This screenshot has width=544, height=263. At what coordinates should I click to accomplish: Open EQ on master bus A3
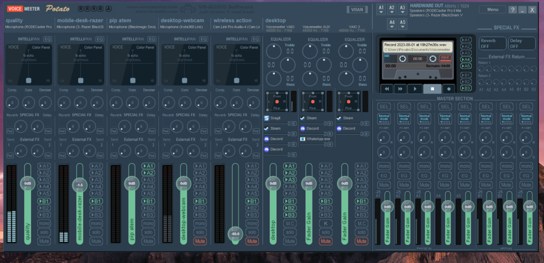click(x=424, y=175)
